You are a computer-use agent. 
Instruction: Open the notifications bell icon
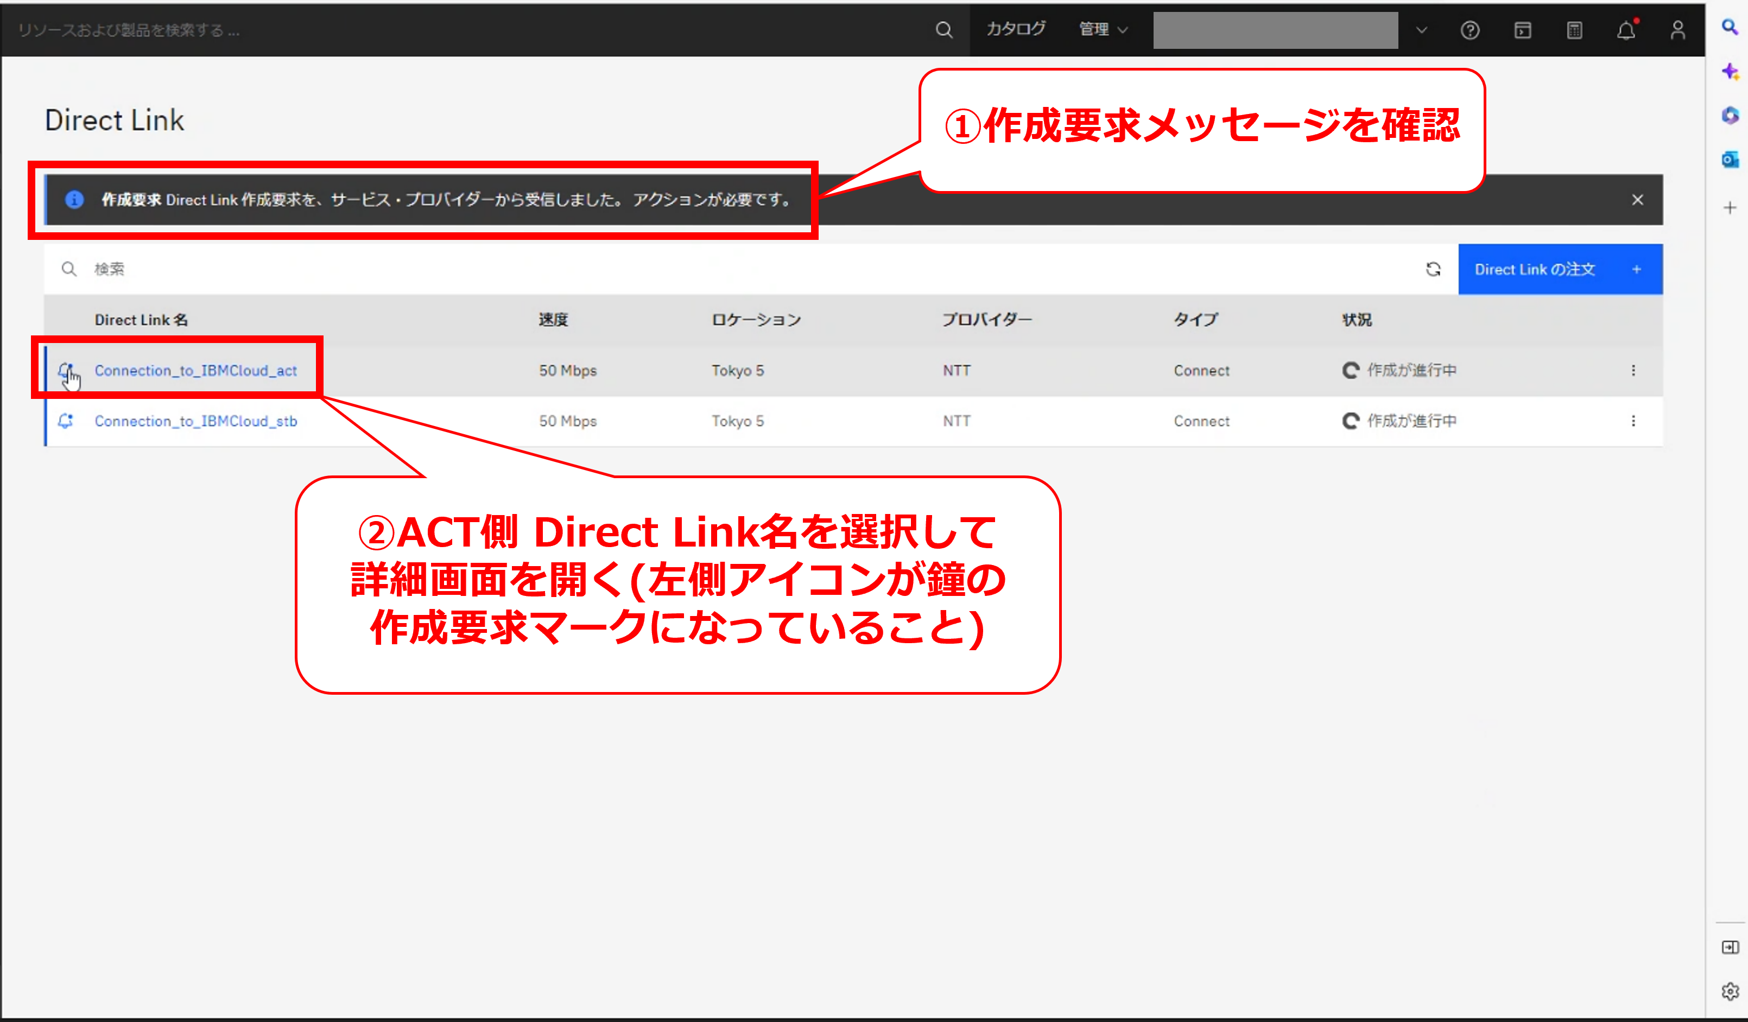click(1626, 30)
